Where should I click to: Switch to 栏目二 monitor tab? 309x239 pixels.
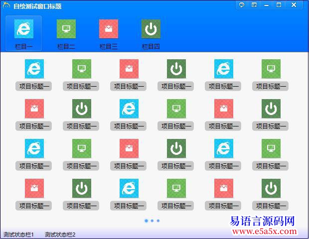pos(66,29)
